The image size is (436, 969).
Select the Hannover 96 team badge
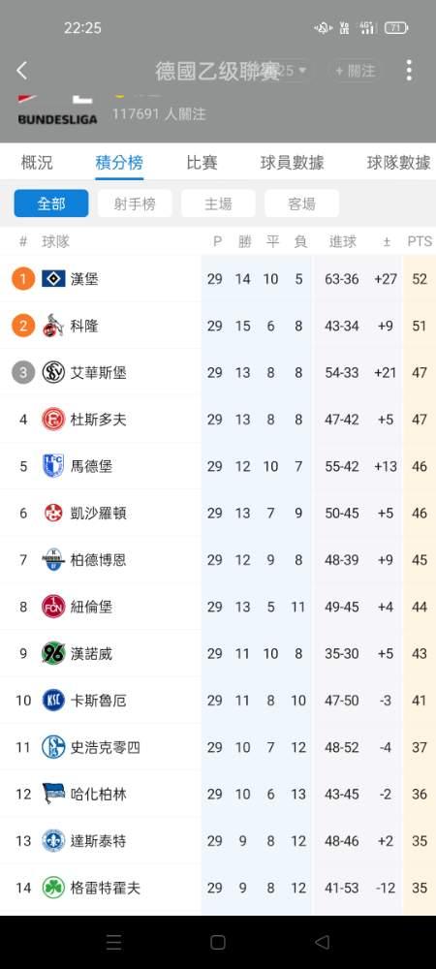coord(53,653)
